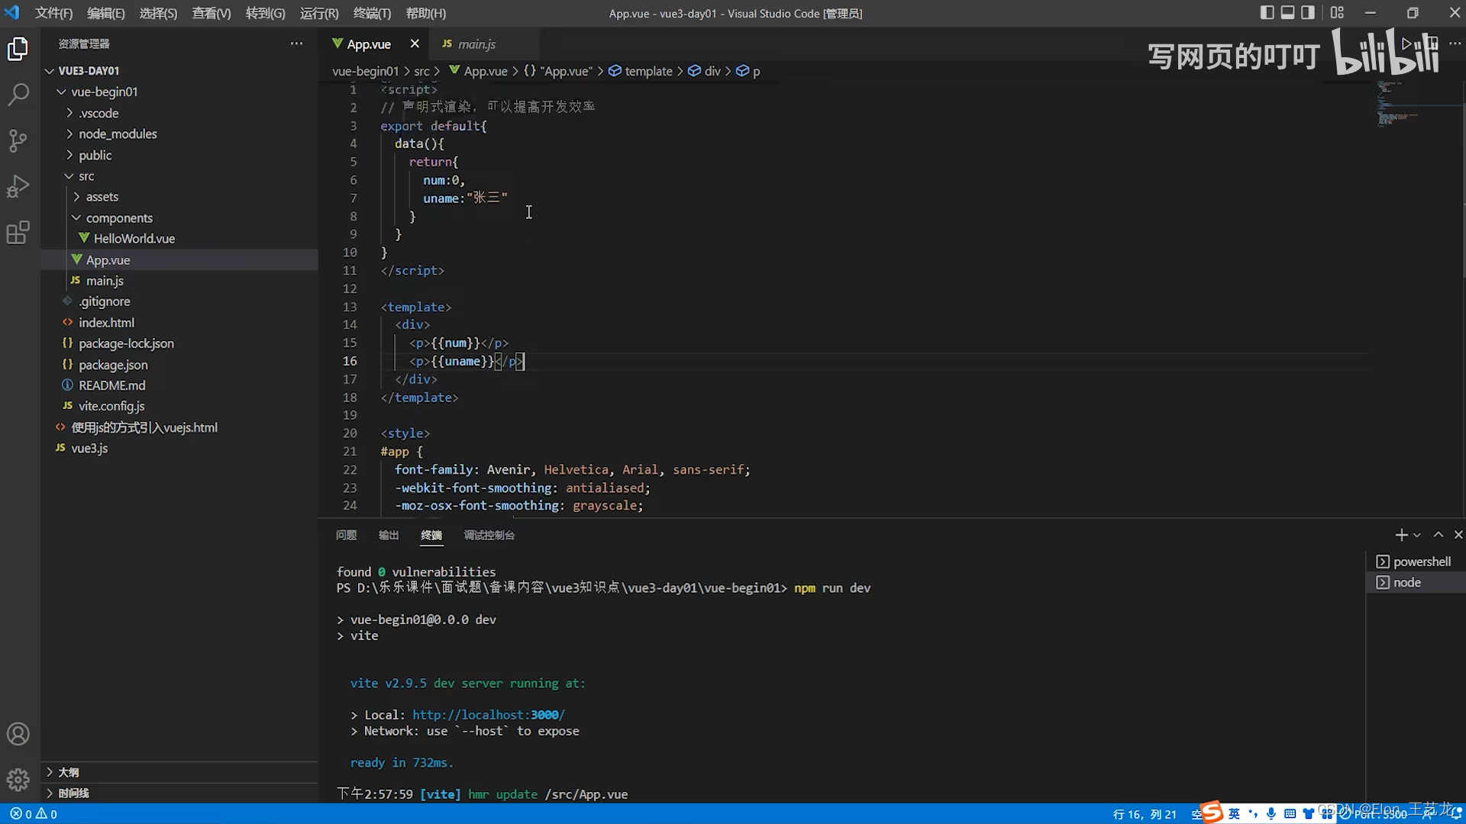Open the Explorer view in activity bar
The height and width of the screenshot is (824, 1466).
tap(18, 49)
